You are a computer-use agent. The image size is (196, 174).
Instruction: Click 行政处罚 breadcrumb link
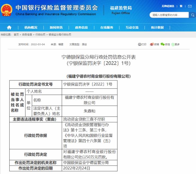click(40, 35)
